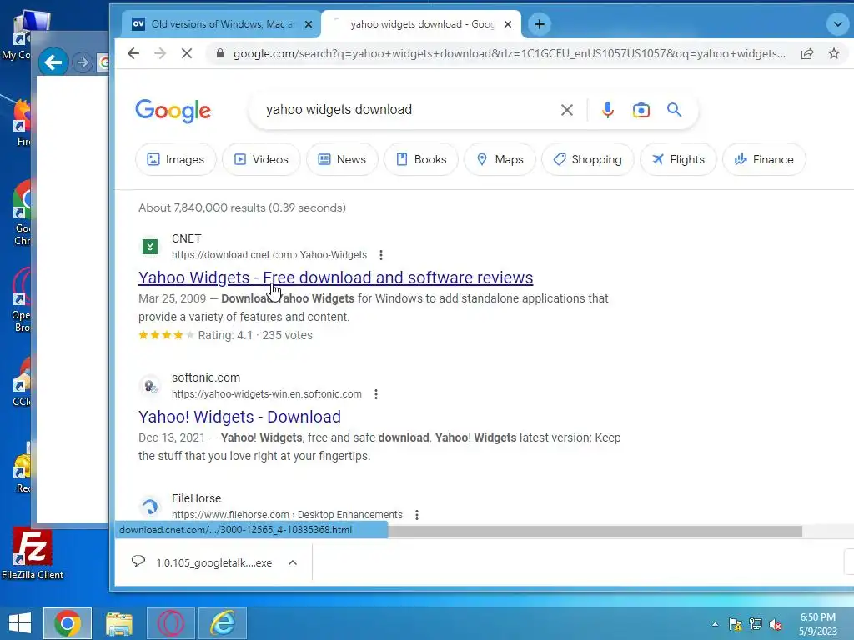The width and height of the screenshot is (854, 640).
Task: Switch to the Old versions of Windows tab
Action: tap(221, 24)
